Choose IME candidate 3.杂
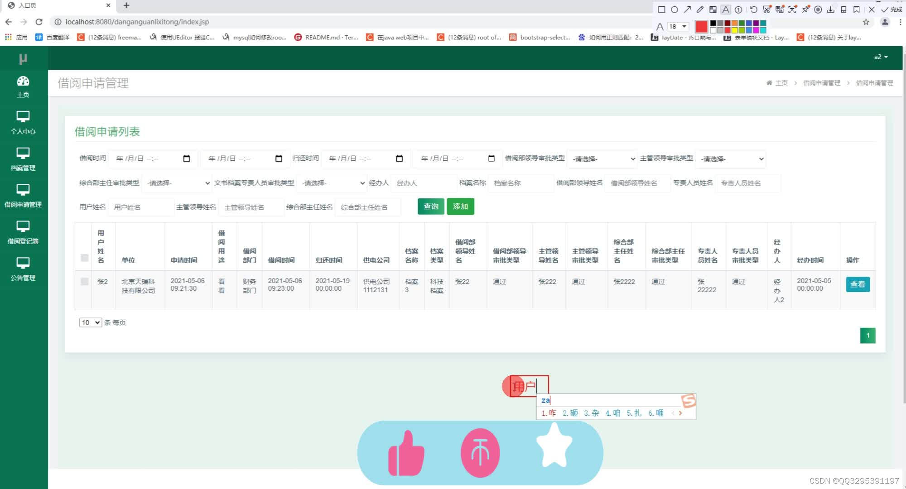This screenshot has width=906, height=489. pos(592,413)
